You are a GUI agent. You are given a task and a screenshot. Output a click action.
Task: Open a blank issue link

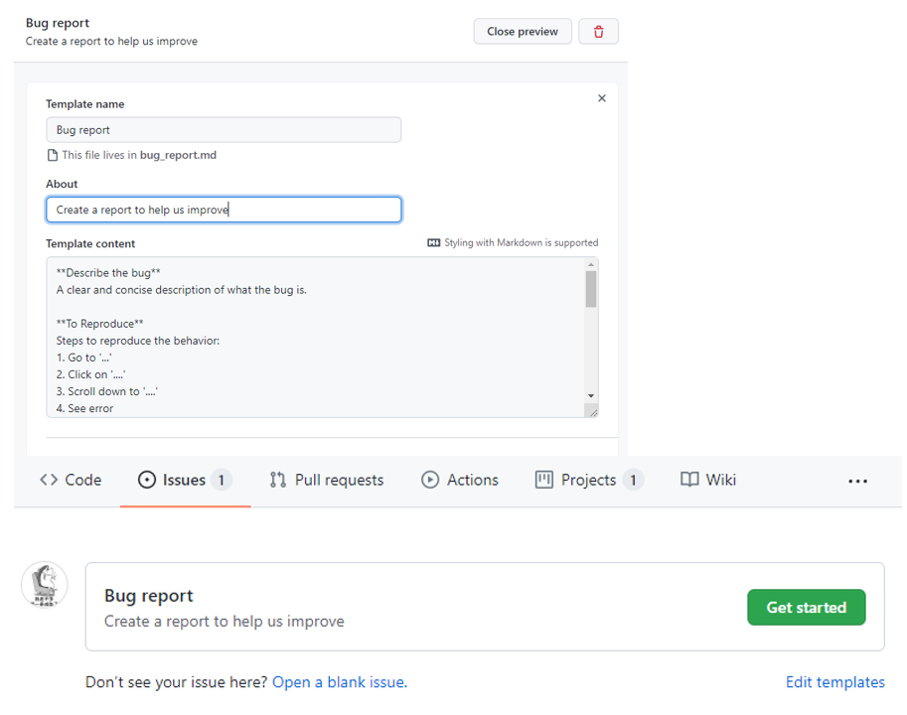pyautogui.click(x=340, y=682)
